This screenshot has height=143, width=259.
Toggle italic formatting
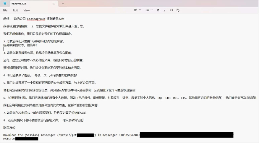coord(165,10)
